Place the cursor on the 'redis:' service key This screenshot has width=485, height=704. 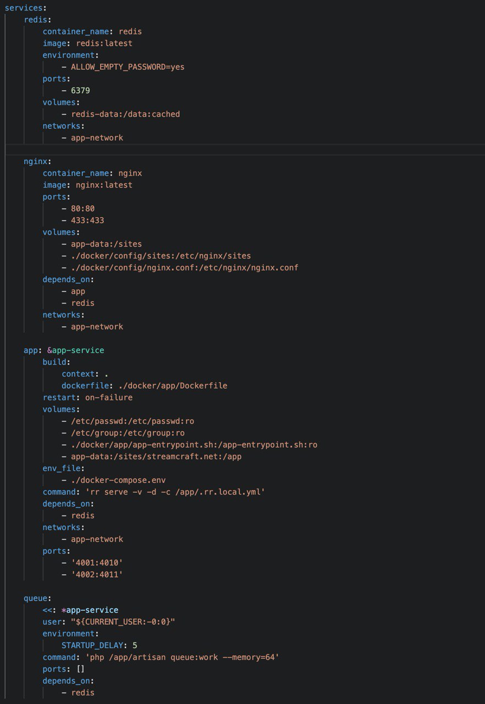[x=37, y=20]
